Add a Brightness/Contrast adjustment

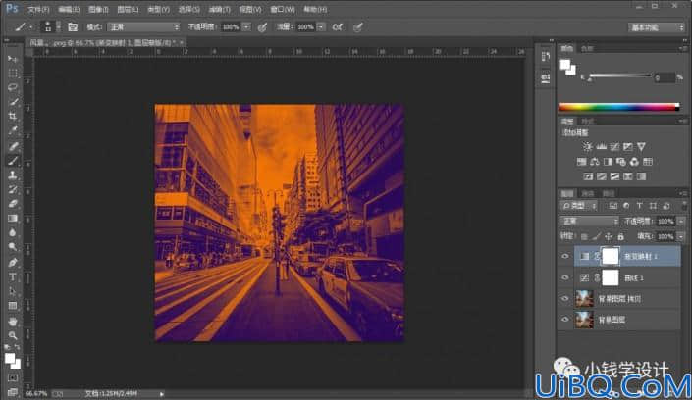pyautogui.click(x=587, y=146)
